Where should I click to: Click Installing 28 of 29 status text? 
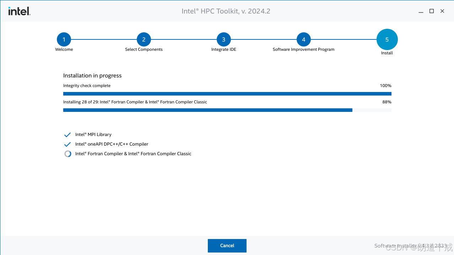pos(135,102)
